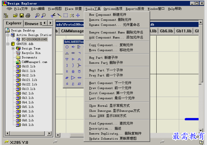Switch to the CAMManager document tab
Image resolution: width=207 pixels, height=145 pixels.
[72, 31]
